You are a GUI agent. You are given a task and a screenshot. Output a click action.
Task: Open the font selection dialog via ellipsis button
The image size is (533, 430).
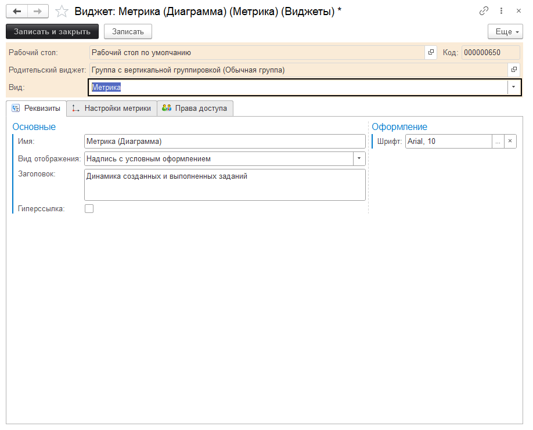pos(498,142)
